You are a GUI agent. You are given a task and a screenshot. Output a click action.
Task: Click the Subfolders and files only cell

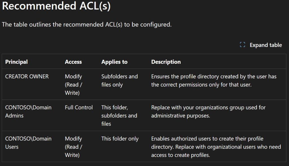click(x=119, y=80)
